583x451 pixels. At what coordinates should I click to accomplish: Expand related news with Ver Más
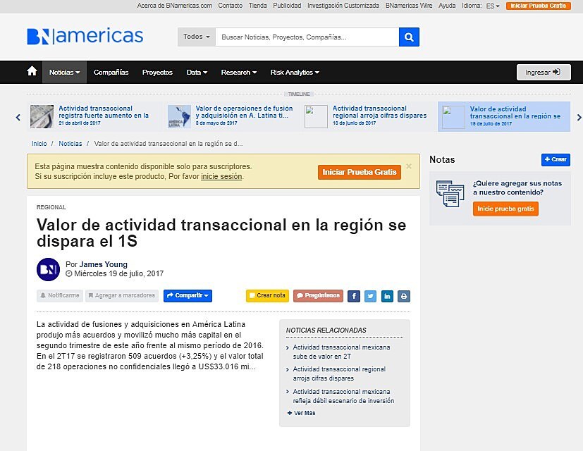tap(302, 413)
